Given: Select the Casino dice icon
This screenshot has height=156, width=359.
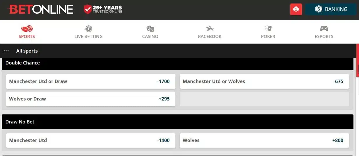Looking at the screenshot, I should (150, 28).
